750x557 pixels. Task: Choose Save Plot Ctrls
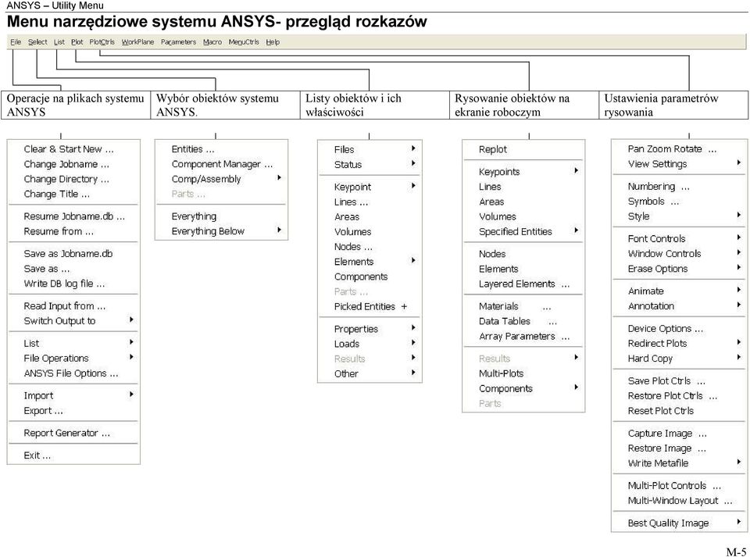coord(679,381)
